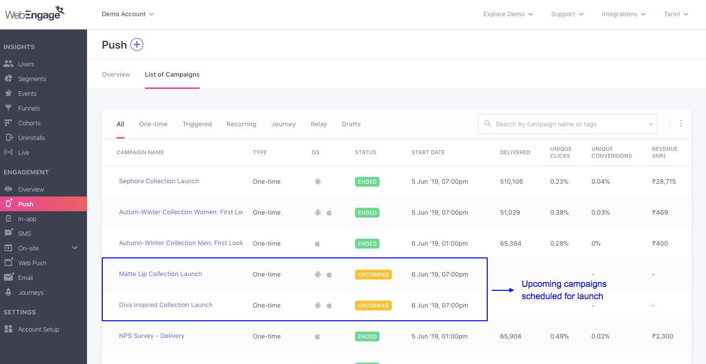Click the Revenue (INR) column header
This screenshot has width=706, height=364.
665,152
